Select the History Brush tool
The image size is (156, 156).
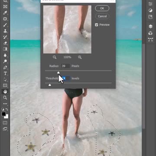pyautogui.click(x=5, y=37)
